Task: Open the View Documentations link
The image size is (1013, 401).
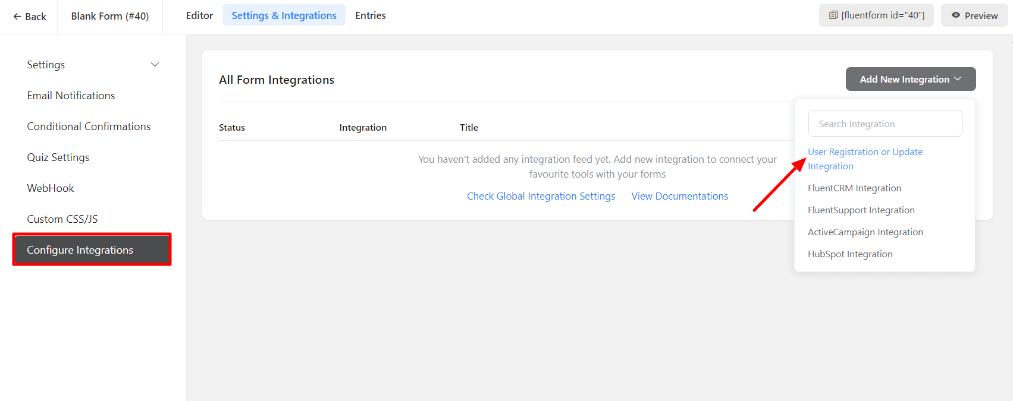Action: tap(679, 196)
